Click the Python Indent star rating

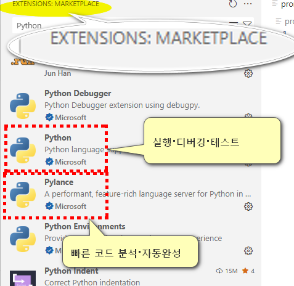click(x=248, y=271)
